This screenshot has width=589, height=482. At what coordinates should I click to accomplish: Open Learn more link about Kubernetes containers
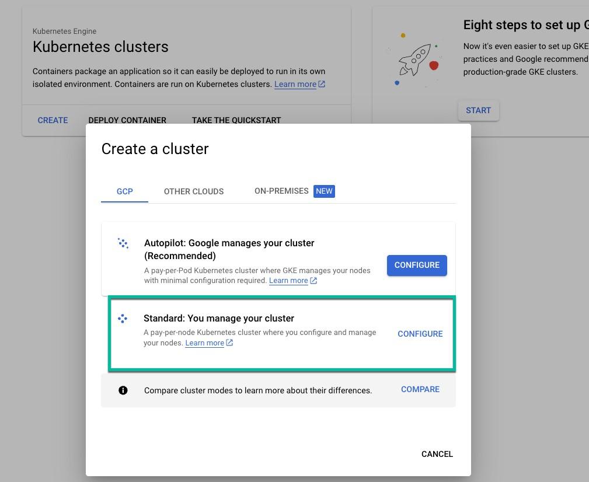295,84
